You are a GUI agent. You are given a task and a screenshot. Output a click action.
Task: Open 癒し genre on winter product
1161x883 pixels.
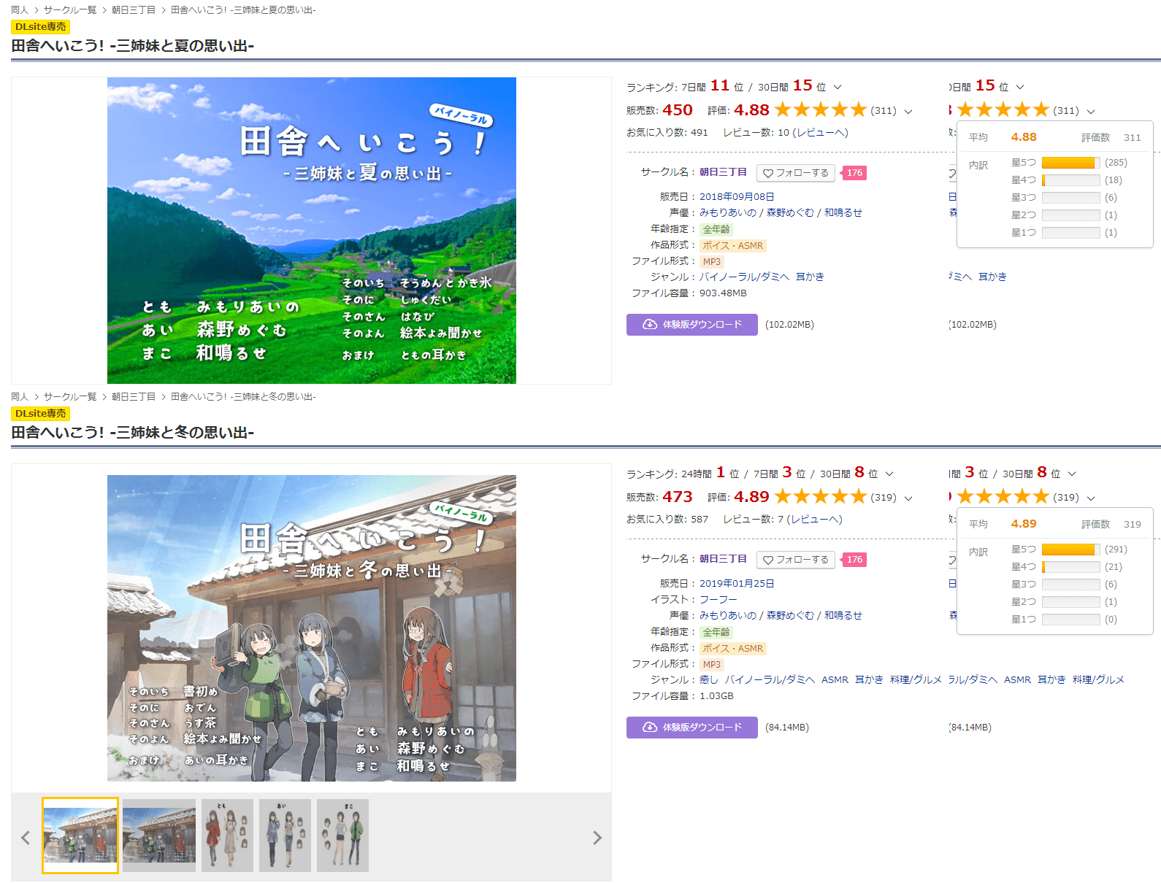(x=709, y=680)
